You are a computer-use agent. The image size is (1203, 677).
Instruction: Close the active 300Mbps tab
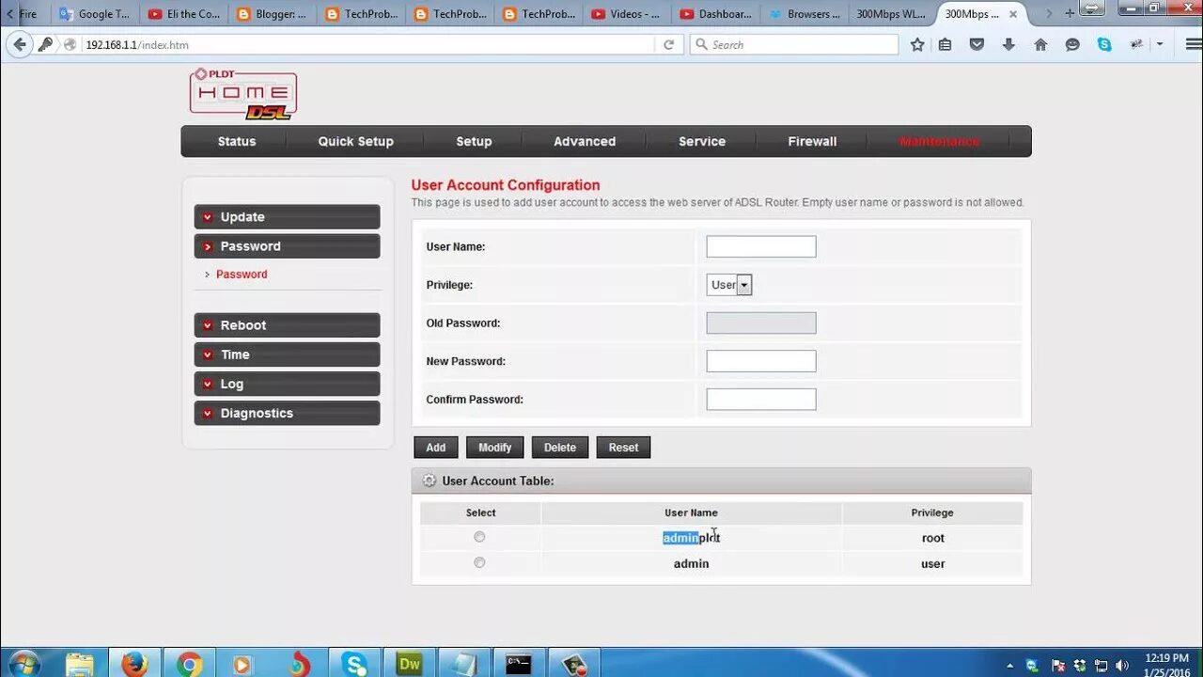[1013, 14]
